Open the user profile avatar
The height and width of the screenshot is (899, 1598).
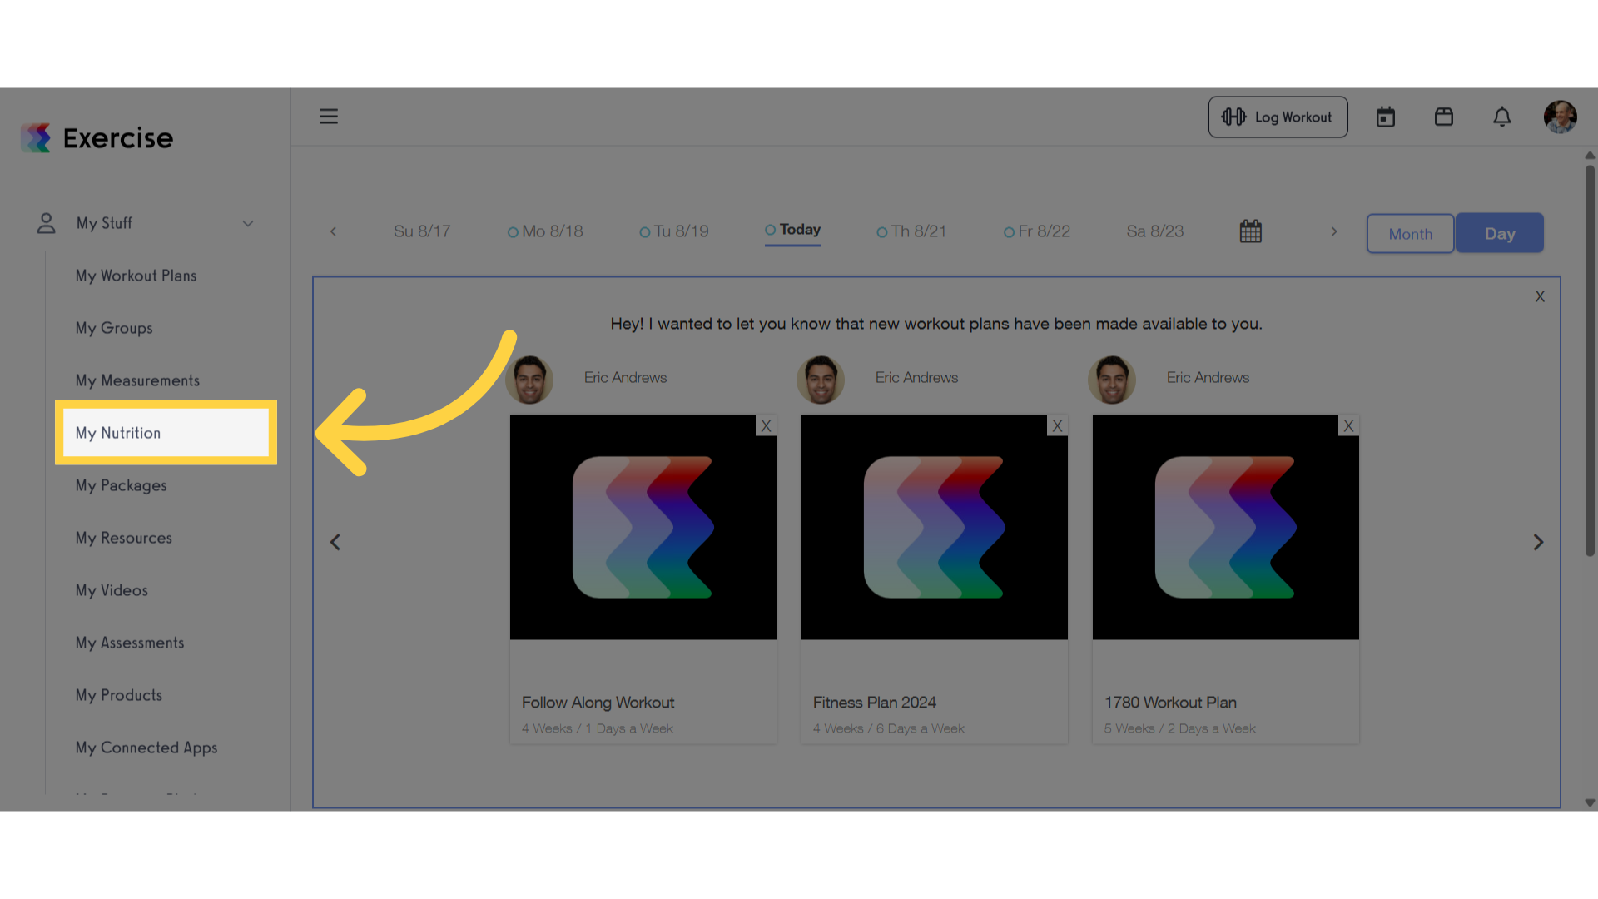[x=1561, y=117]
